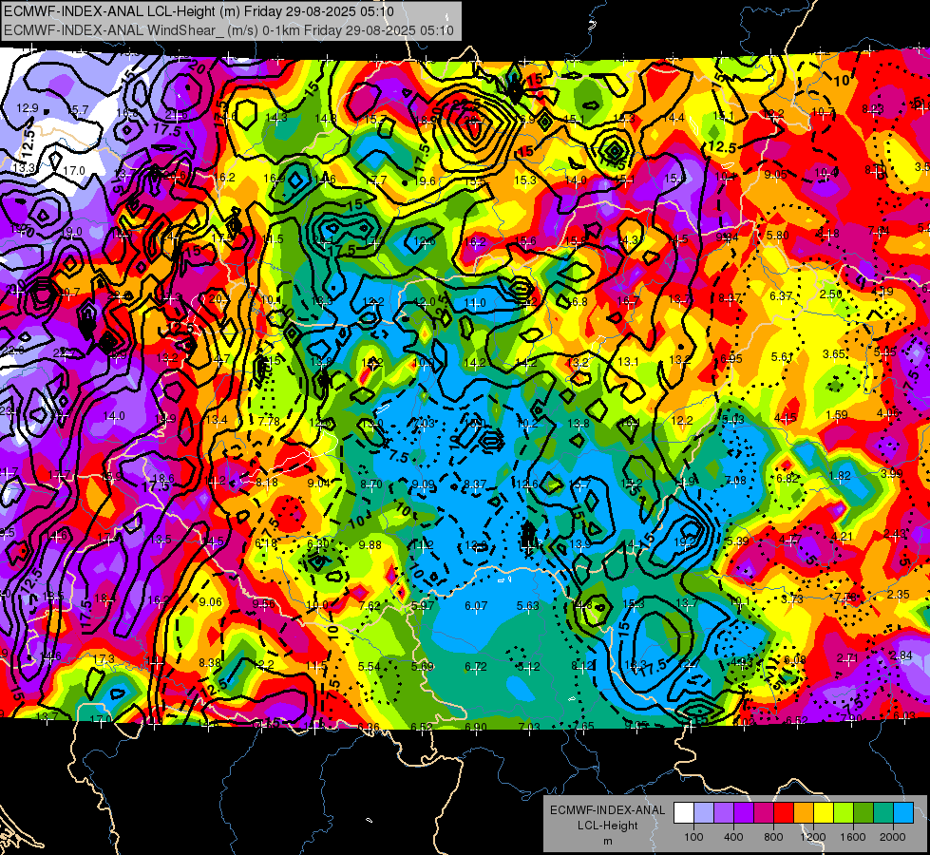Click the 'LCL-Height' text in the legend
Viewport: 930px width, 855px height.
tap(607, 826)
